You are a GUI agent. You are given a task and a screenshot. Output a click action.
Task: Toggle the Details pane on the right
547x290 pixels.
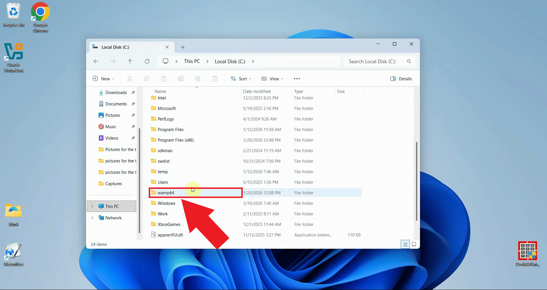point(401,79)
